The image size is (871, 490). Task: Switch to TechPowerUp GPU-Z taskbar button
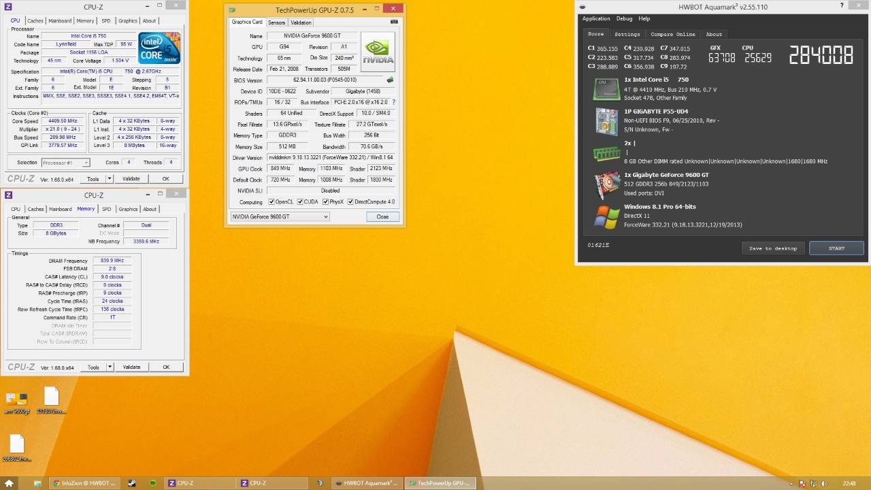[440, 483]
